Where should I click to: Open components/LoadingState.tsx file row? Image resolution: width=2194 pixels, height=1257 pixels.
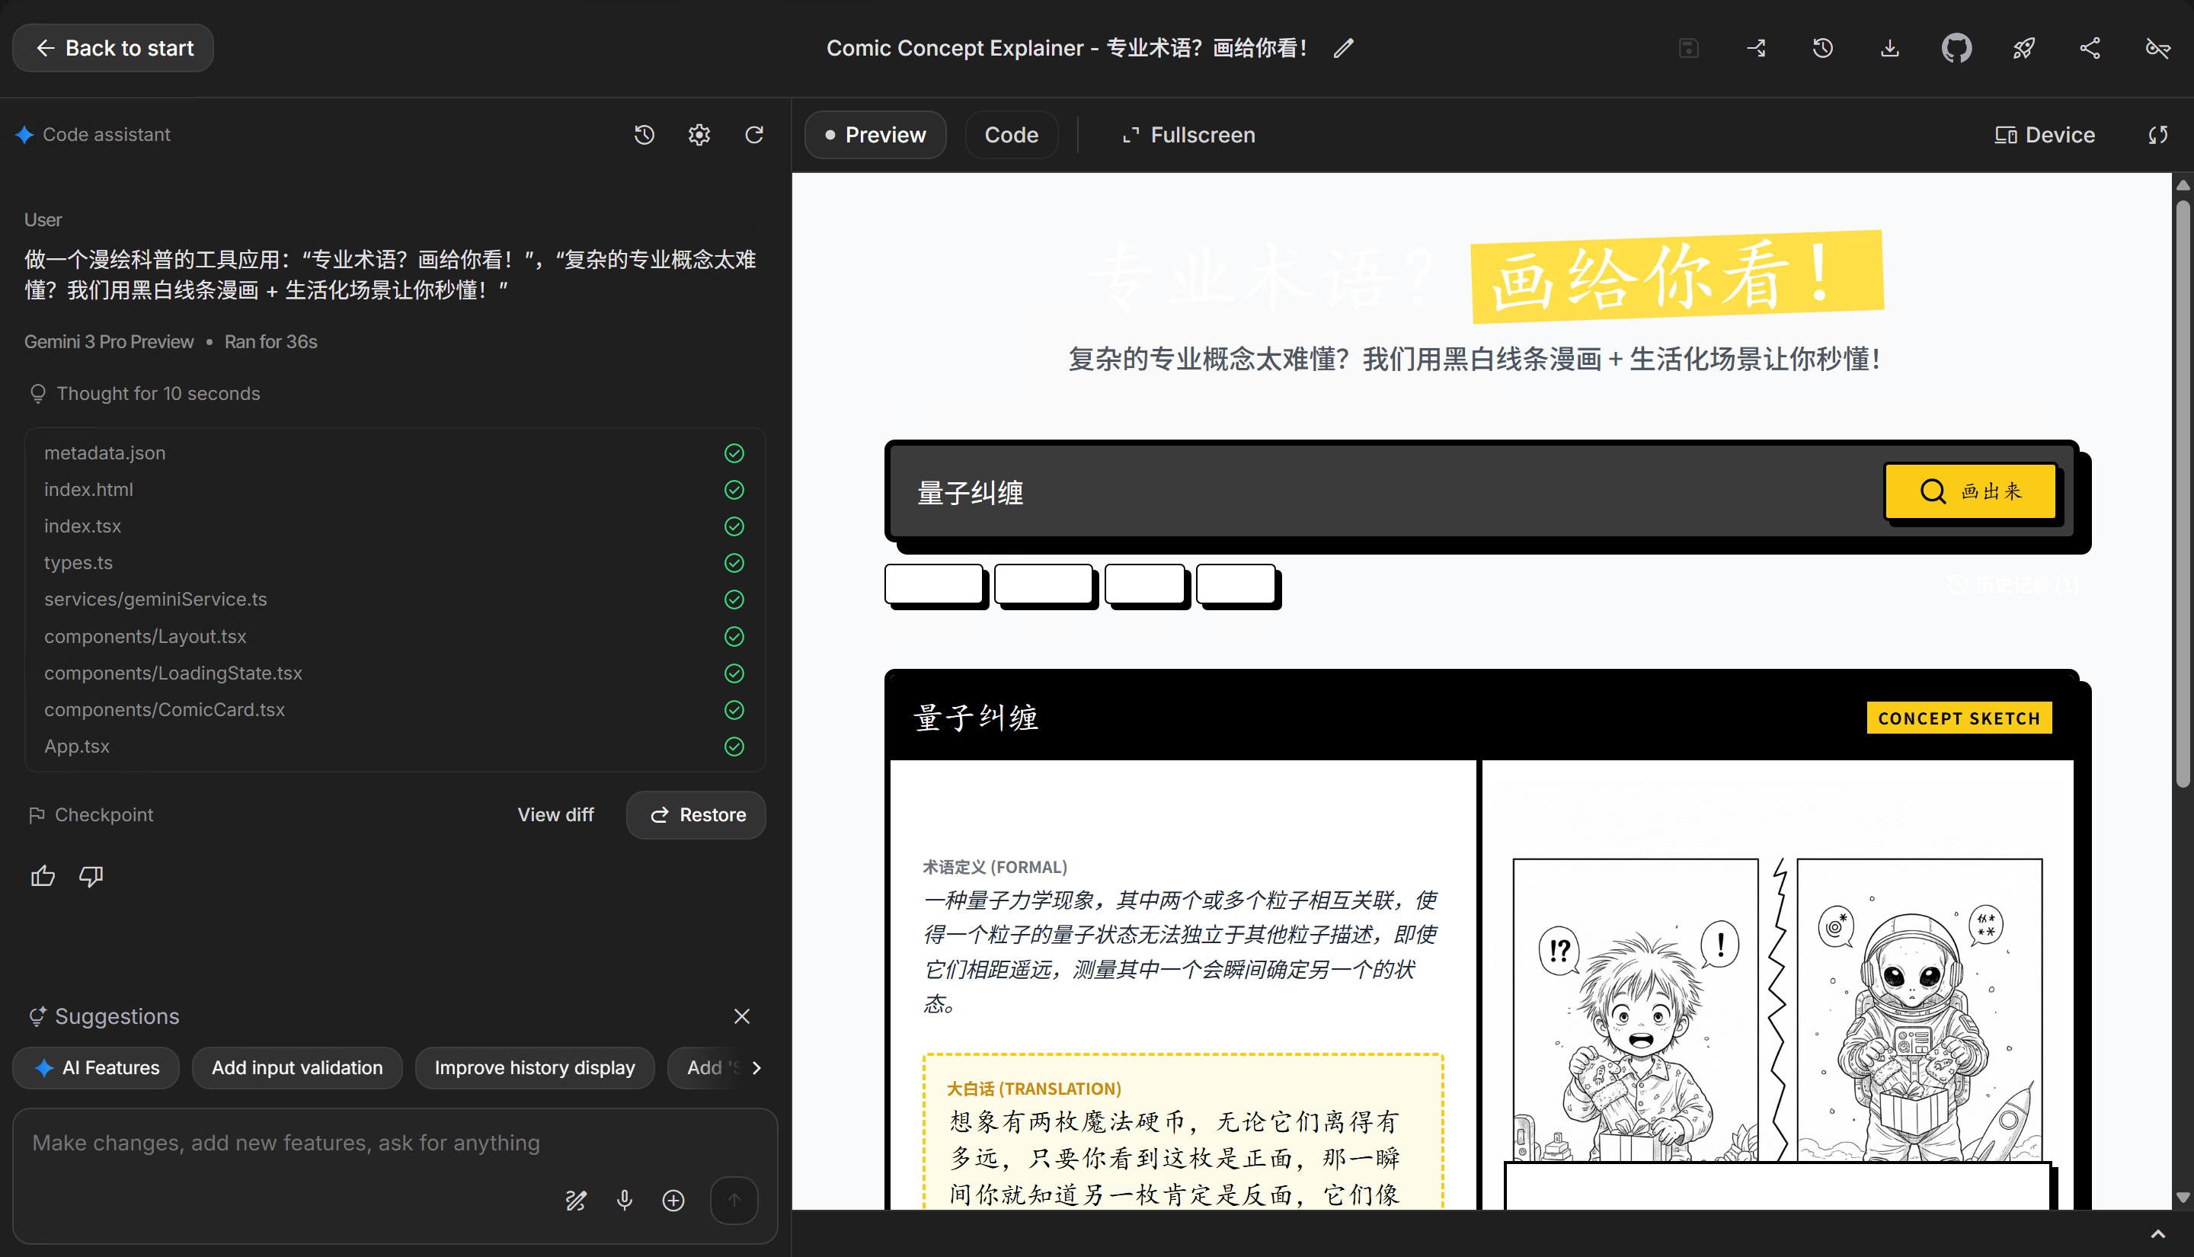coord(395,673)
